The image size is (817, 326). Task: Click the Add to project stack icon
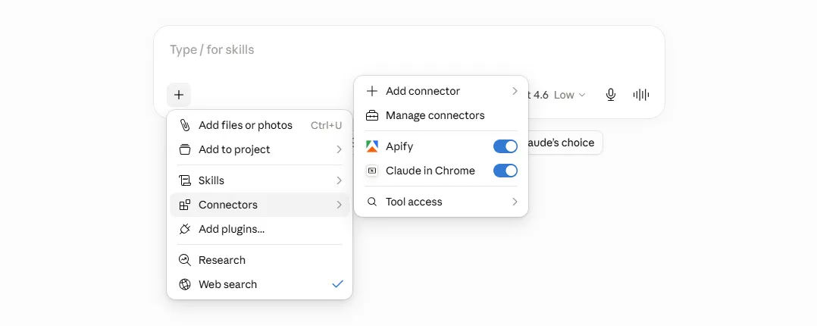tap(185, 149)
